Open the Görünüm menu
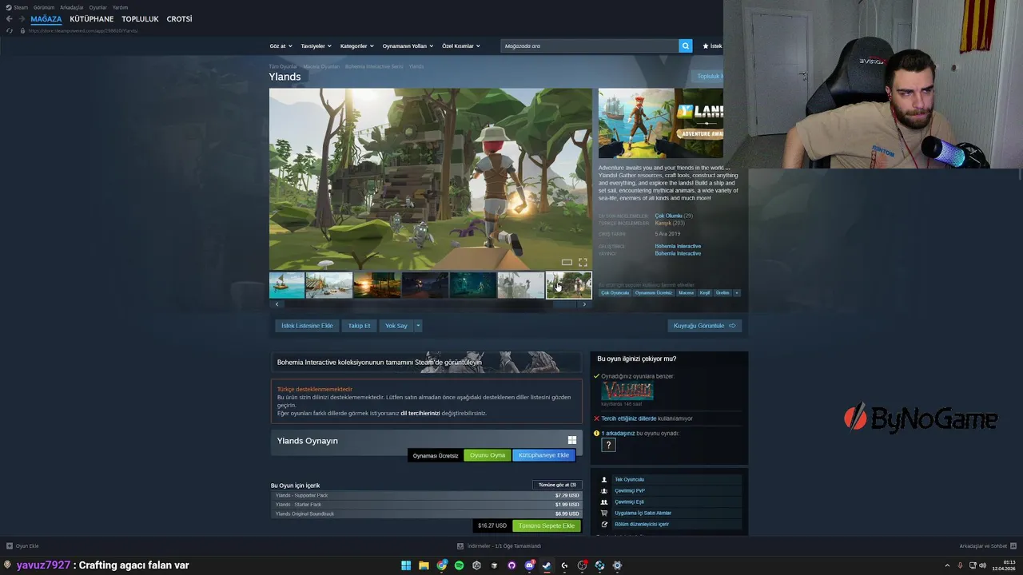Screen dimensions: 1023x575 [44, 7]
